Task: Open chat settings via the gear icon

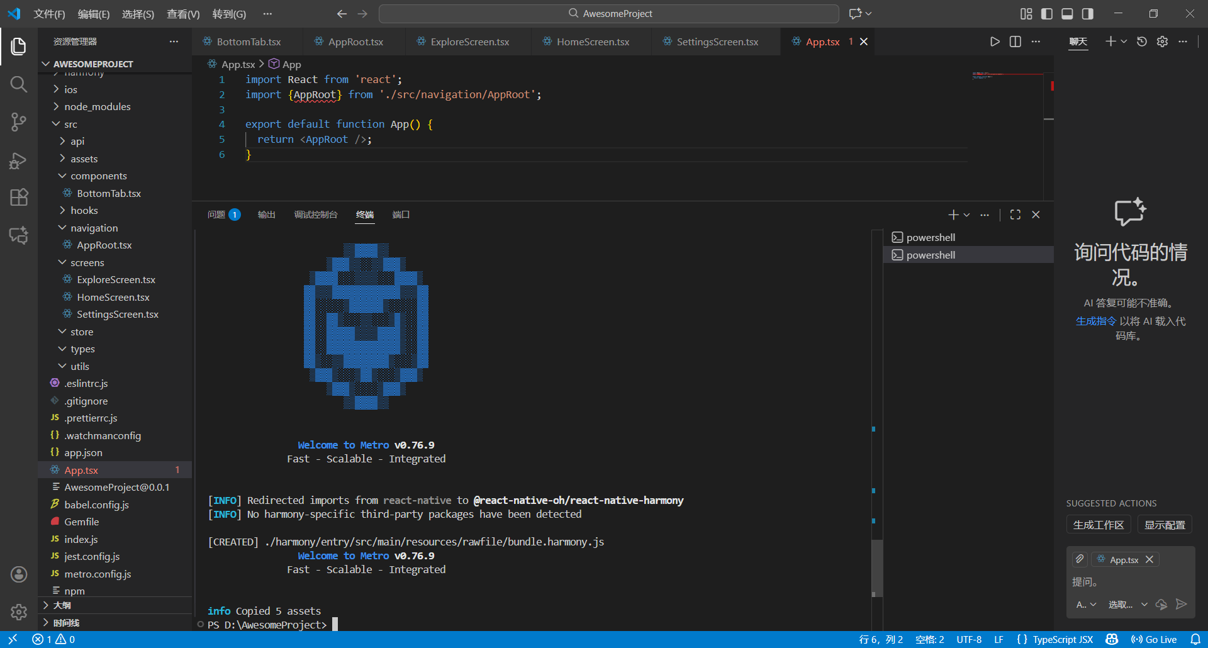Action: (1162, 42)
